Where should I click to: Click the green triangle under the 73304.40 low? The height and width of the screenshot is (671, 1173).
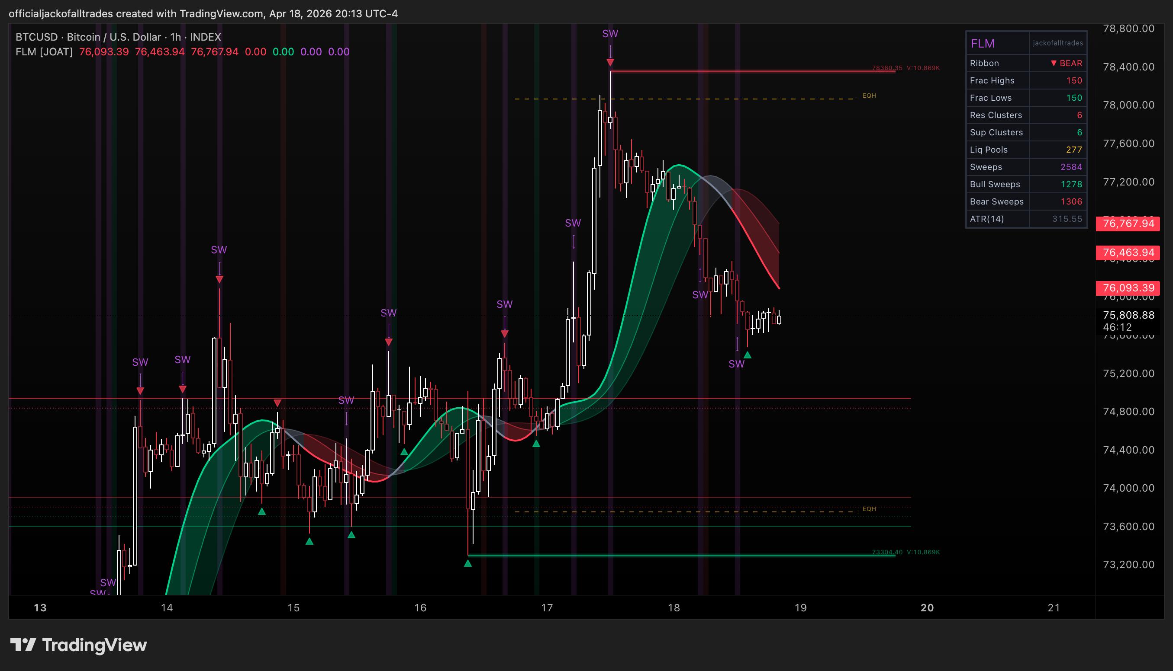coord(468,563)
